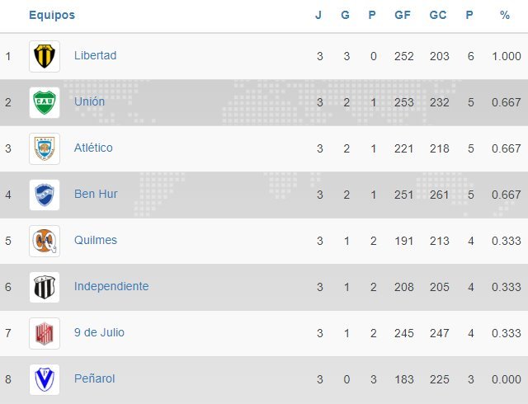The width and height of the screenshot is (528, 404).
Task: Open the Unión team link
Action: pyautogui.click(x=89, y=102)
